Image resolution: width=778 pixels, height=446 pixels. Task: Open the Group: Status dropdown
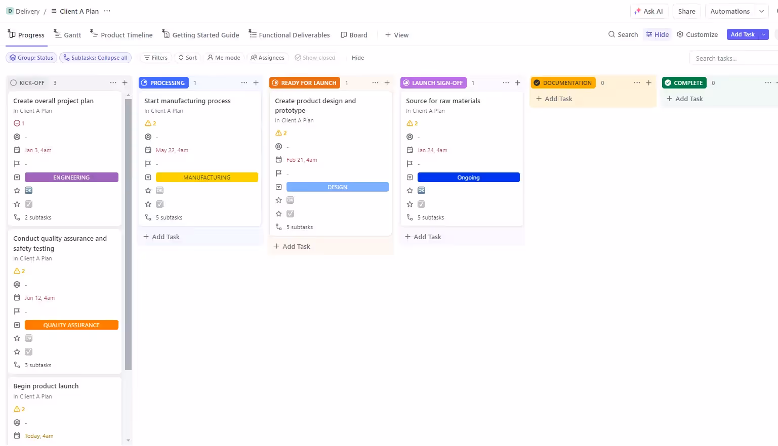(31, 57)
